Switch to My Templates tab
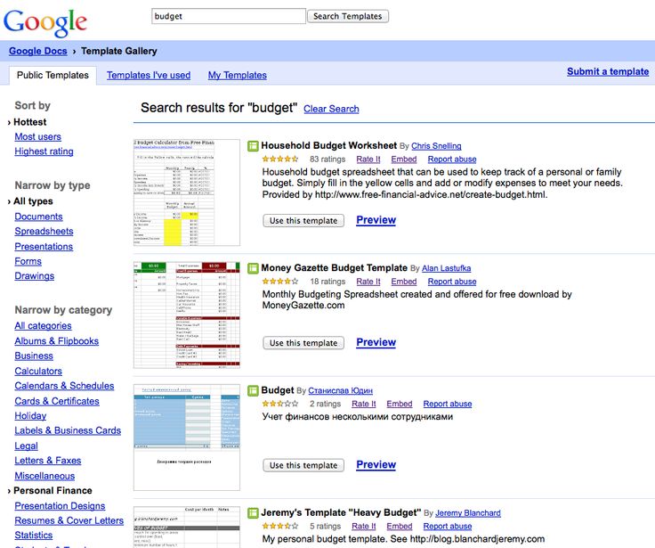 click(238, 76)
